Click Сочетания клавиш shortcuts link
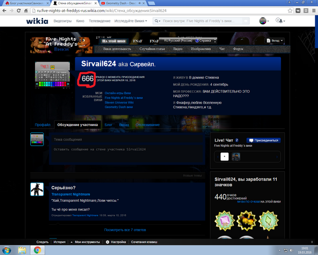 (x=144, y=242)
